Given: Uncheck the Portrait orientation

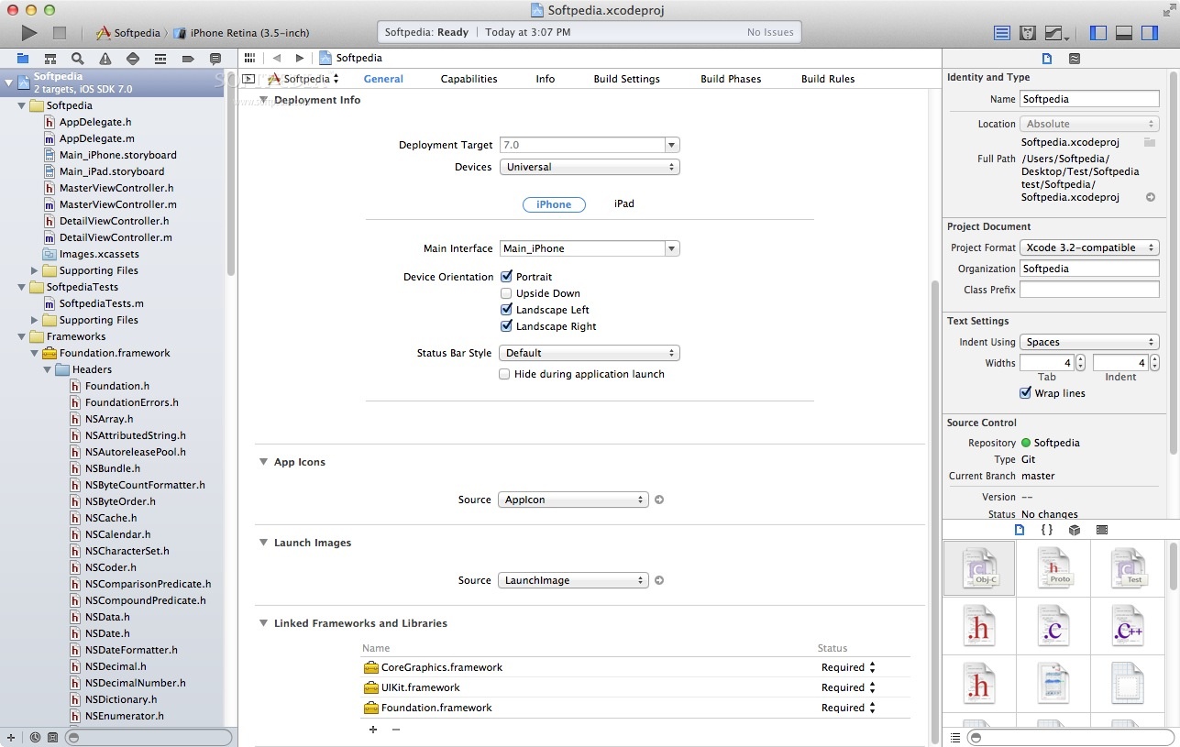Looking at the screenshot, I should (506, 277).
